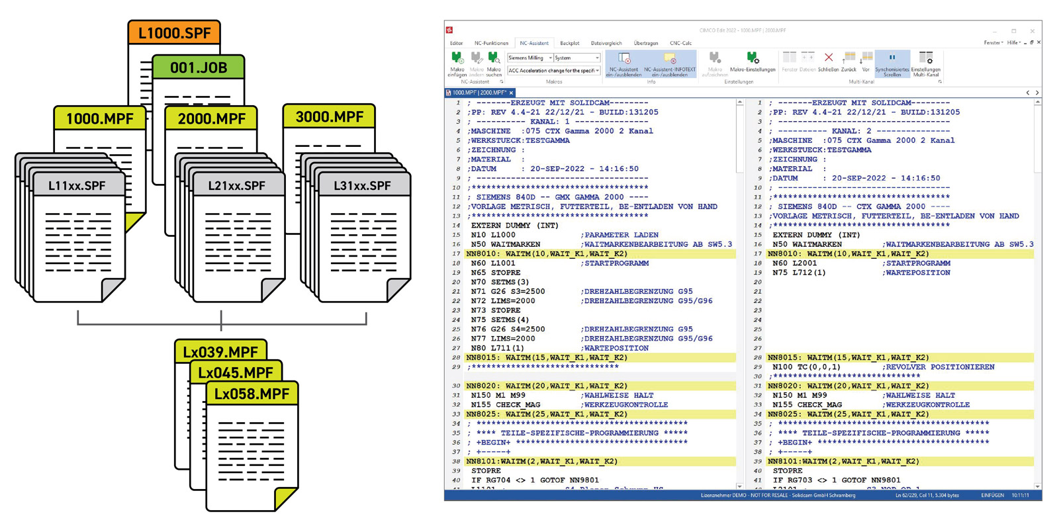Switch to the Übertragen tab
The image size is (1059, 530).
[x=645, y=43]
